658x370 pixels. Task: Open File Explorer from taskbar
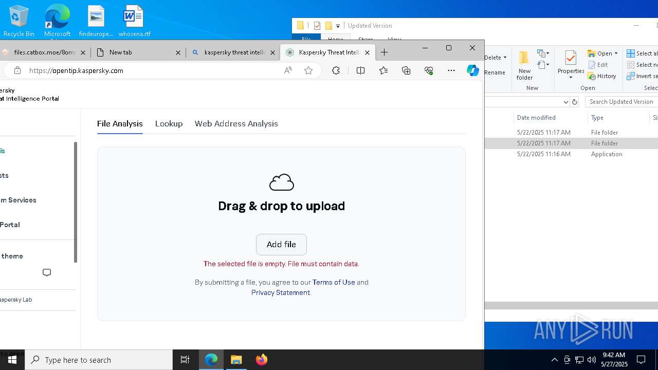click(x=236, y=360)
